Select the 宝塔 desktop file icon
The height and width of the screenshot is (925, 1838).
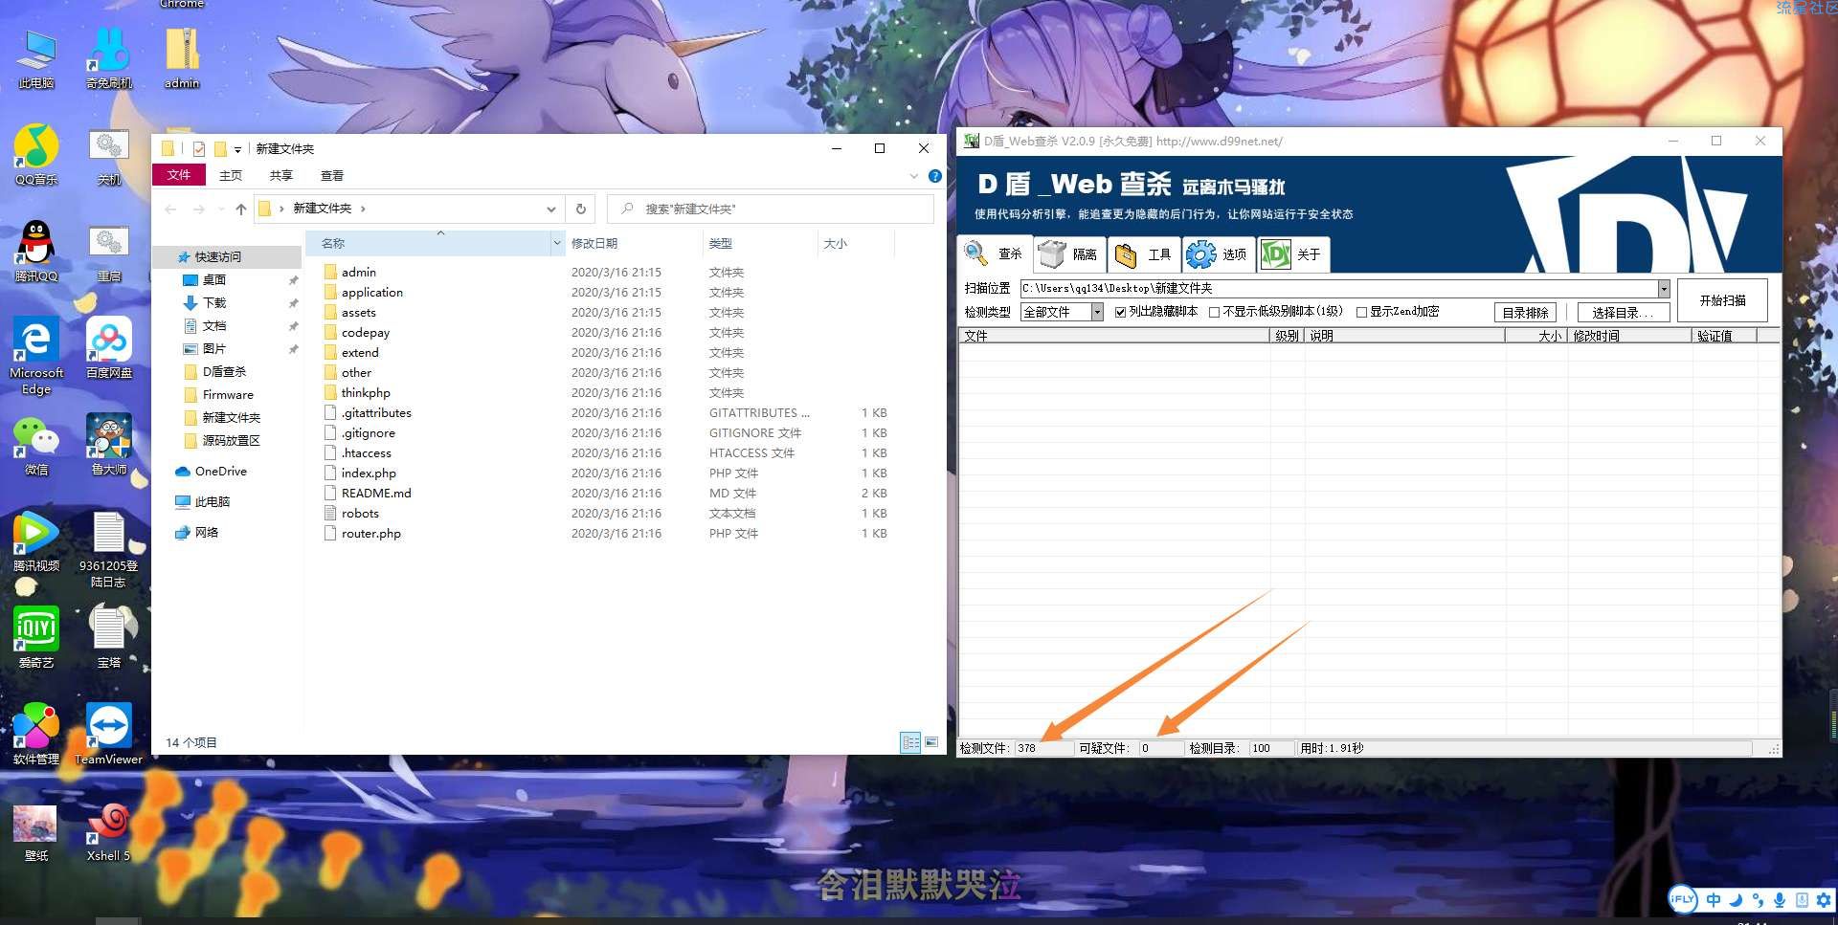click(109, 637)
